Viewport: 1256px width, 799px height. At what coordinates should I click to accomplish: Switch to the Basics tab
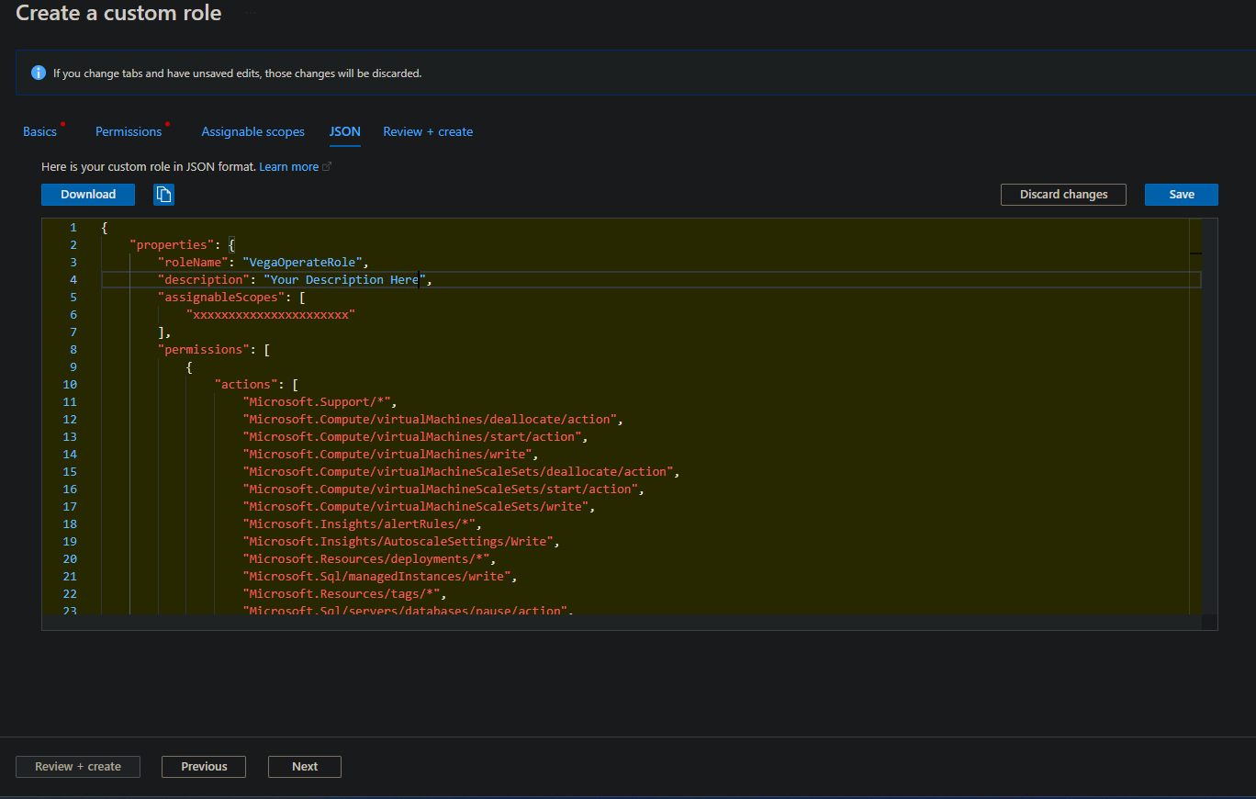pyautogui.click(x=39, y=131)
